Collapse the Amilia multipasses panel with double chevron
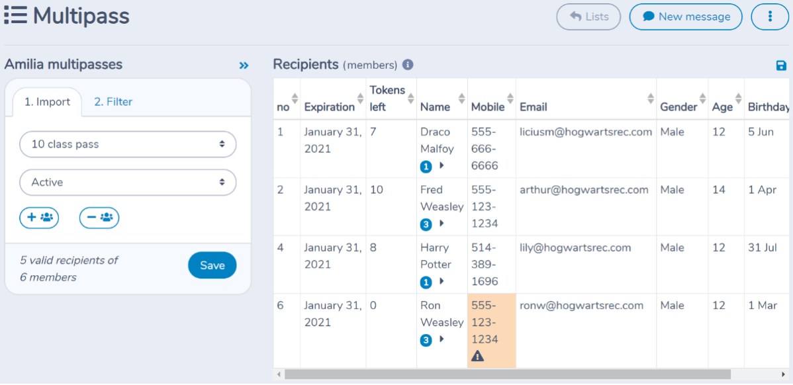 pyautogui.click(x=244, y=65)
